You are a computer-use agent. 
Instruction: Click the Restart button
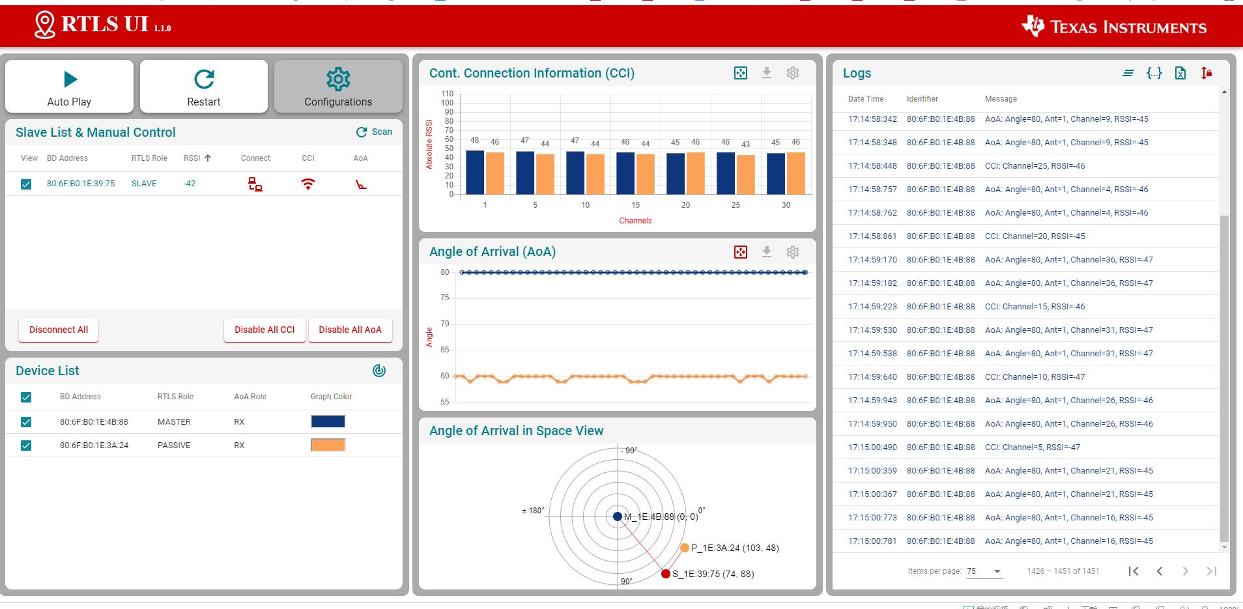(204, 87)
